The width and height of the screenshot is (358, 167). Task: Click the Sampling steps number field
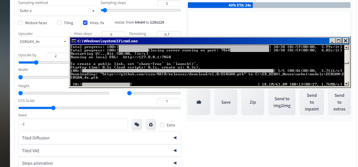pos(169,3)
